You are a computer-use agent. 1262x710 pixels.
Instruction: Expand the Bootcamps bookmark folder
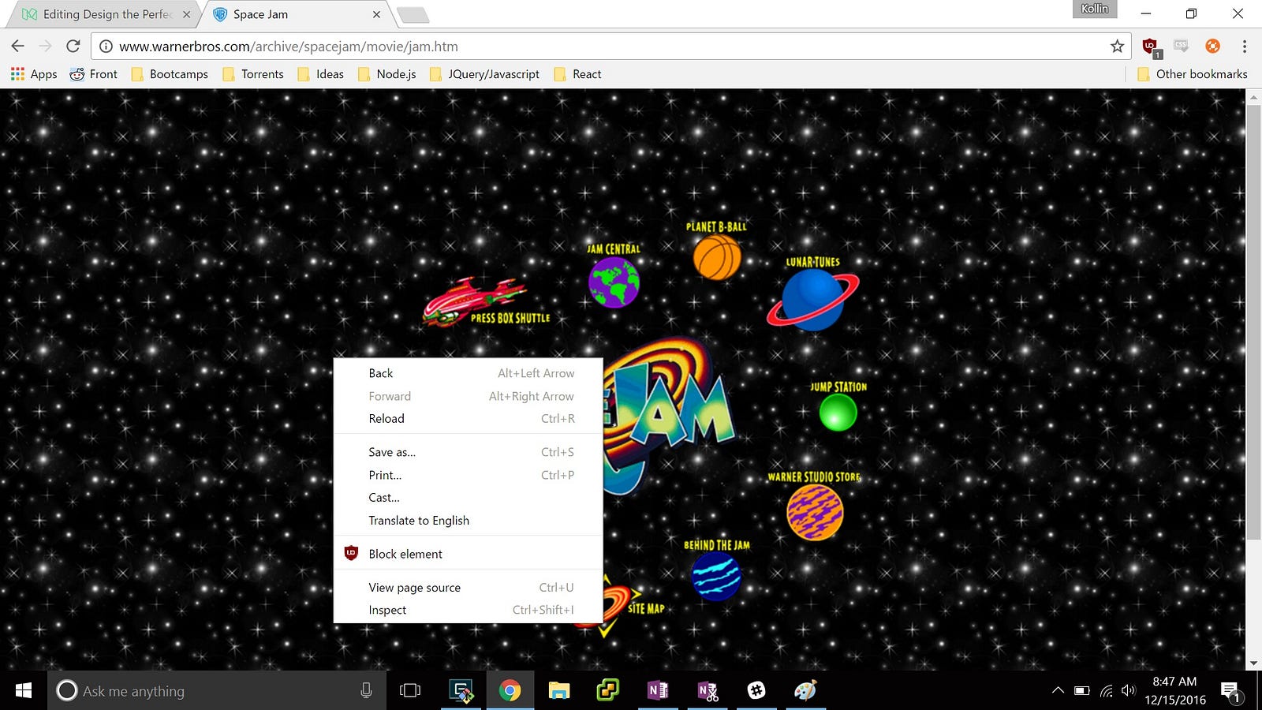coord(170,74)
